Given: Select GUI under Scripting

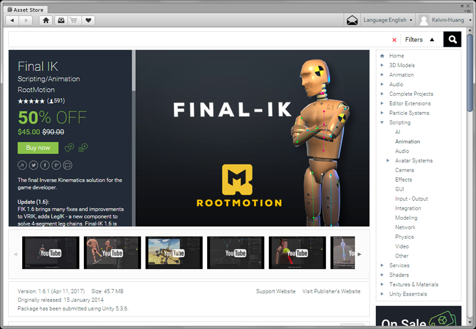Looking at the screenshot, I should 400,189.
